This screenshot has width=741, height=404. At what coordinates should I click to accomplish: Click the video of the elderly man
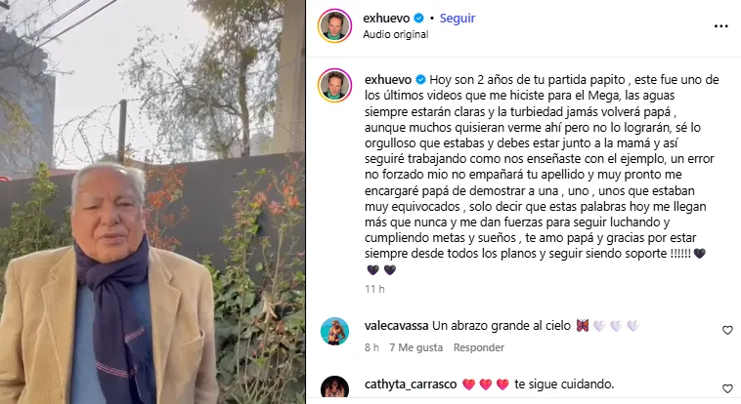tap(153, 202)
